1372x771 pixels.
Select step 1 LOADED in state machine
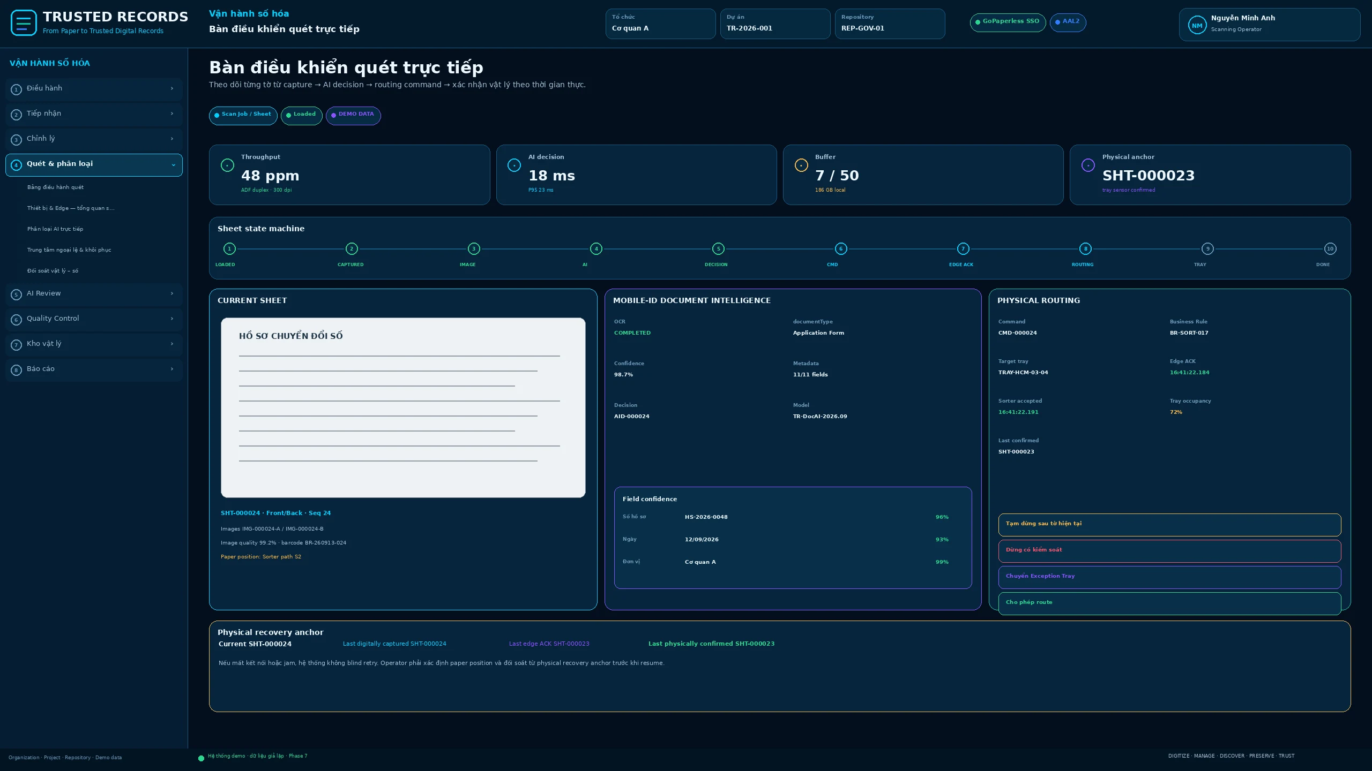[229, 248]
